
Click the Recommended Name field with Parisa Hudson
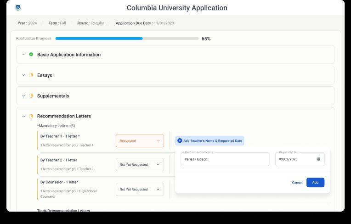[225, 159]
